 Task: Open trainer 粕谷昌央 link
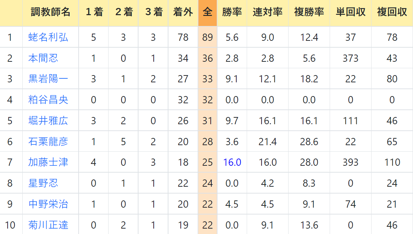coord(48,100)
